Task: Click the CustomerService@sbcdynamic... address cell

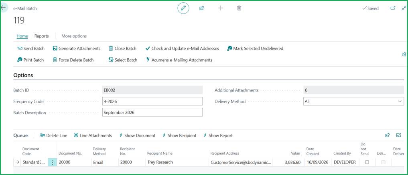Action: click(240, 162)
